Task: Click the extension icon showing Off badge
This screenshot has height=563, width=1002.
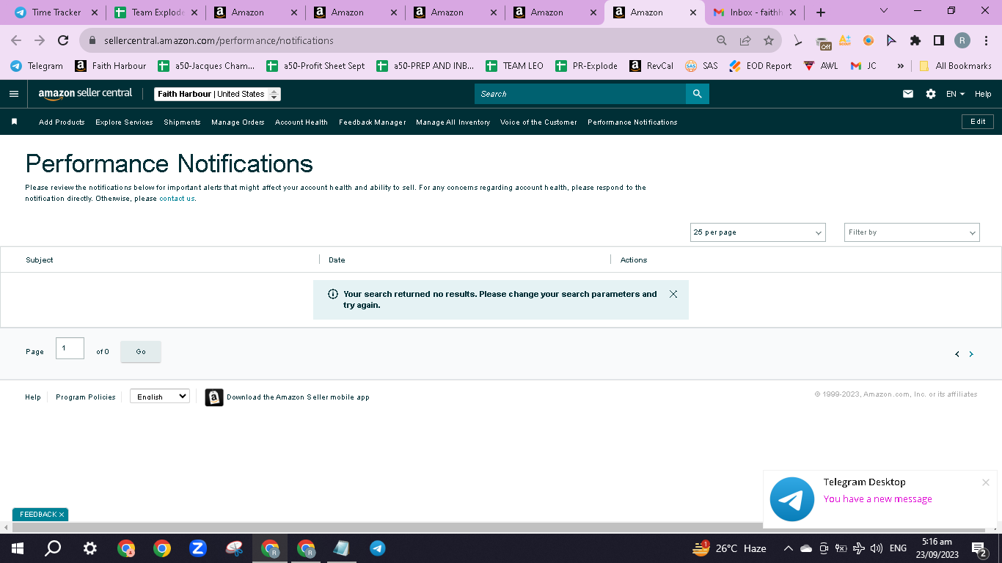Action: click(823, 42)
